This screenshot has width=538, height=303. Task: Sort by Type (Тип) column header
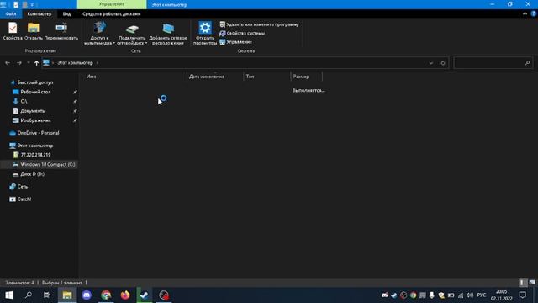[267, 77]
